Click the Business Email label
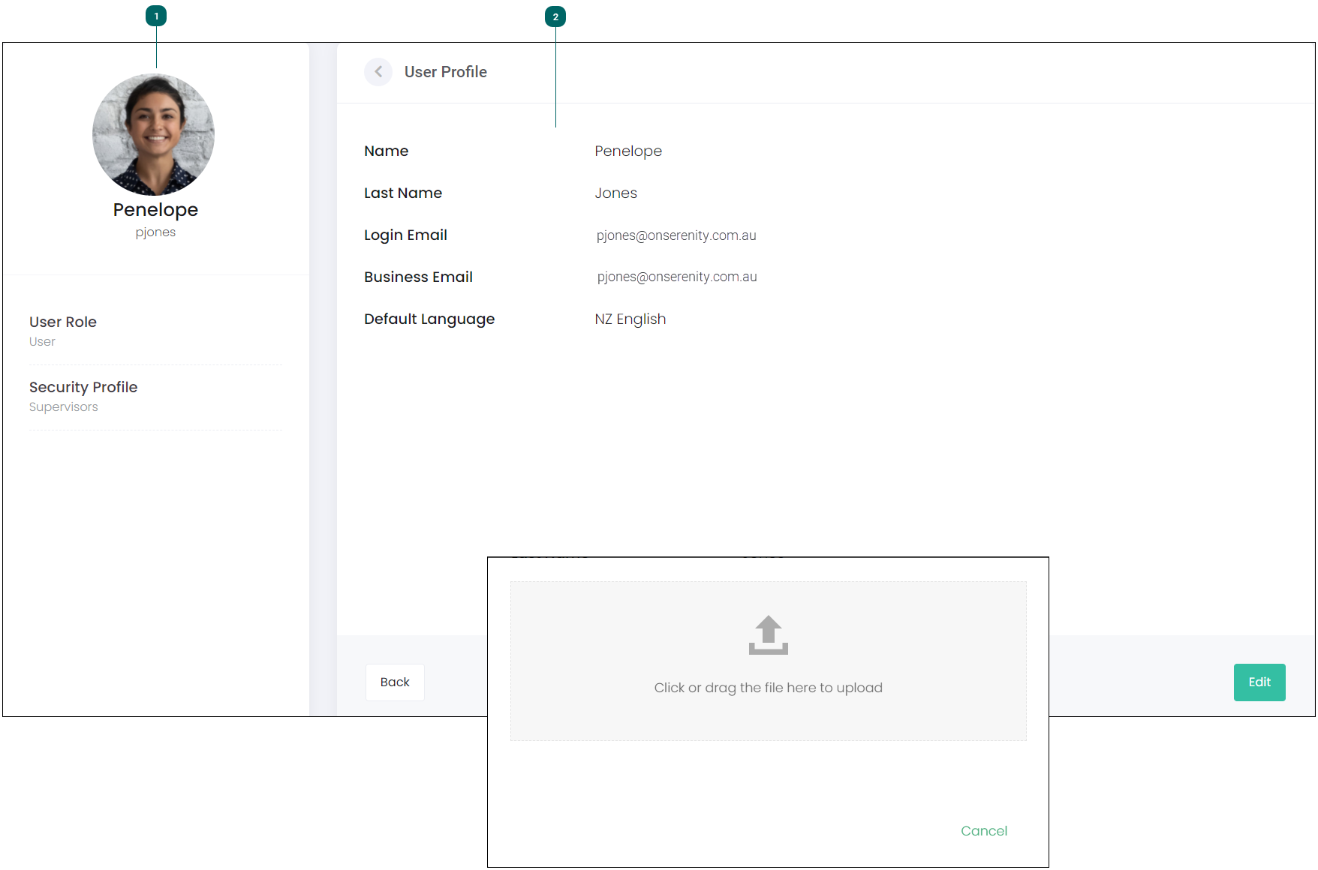The width and height of the screenshot is (1318, 870). tap(418, 277)
